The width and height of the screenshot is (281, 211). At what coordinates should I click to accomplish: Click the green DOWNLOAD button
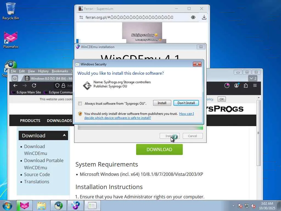coord(159,149)
